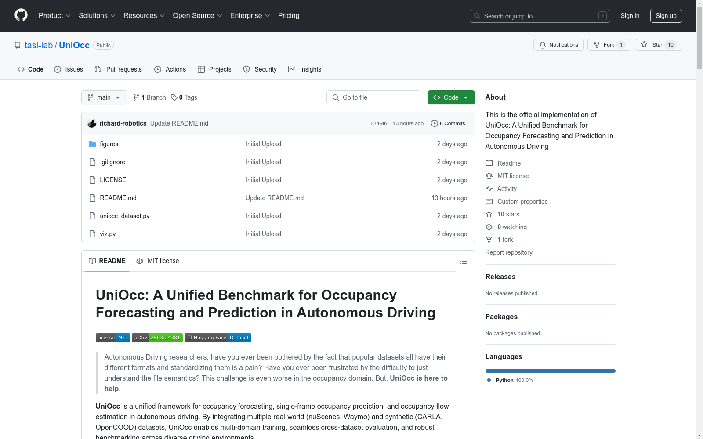Click the Python 100.0% language link
Image resolution: width=703 pixels, height=439 pixels.
[510, 380]
